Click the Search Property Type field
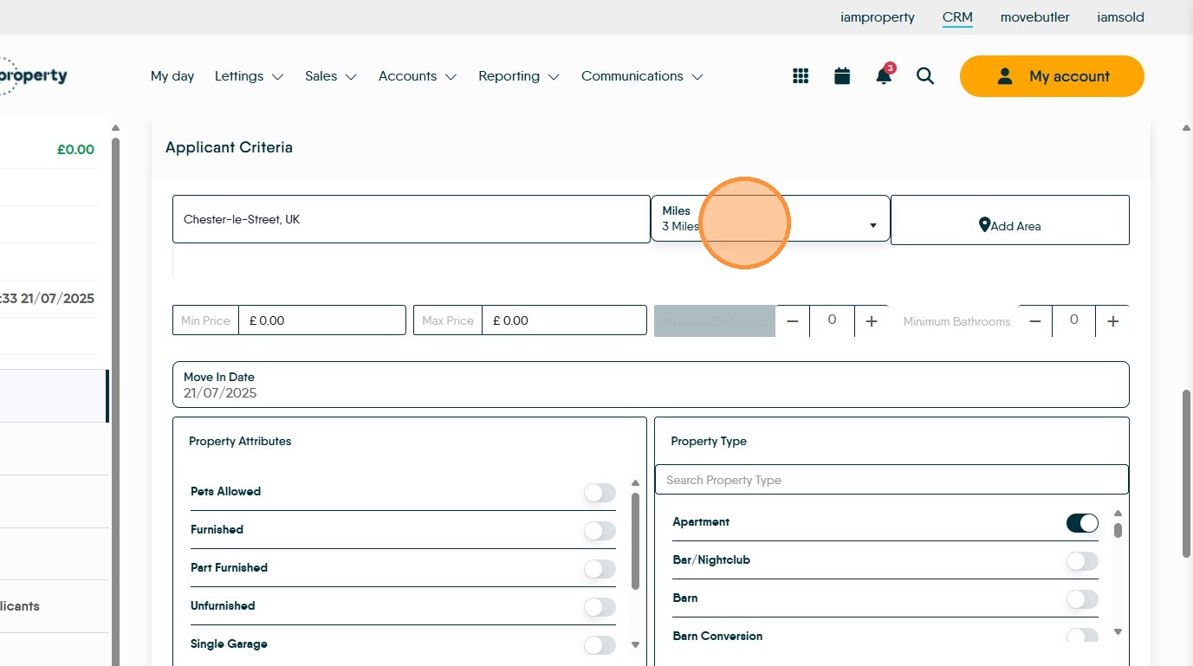This screenshot has width=1193, height=666. (x=892, y=480)
